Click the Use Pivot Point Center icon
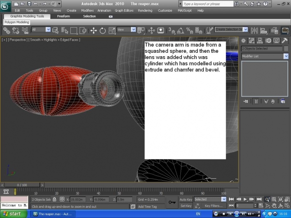 (141, 31)
